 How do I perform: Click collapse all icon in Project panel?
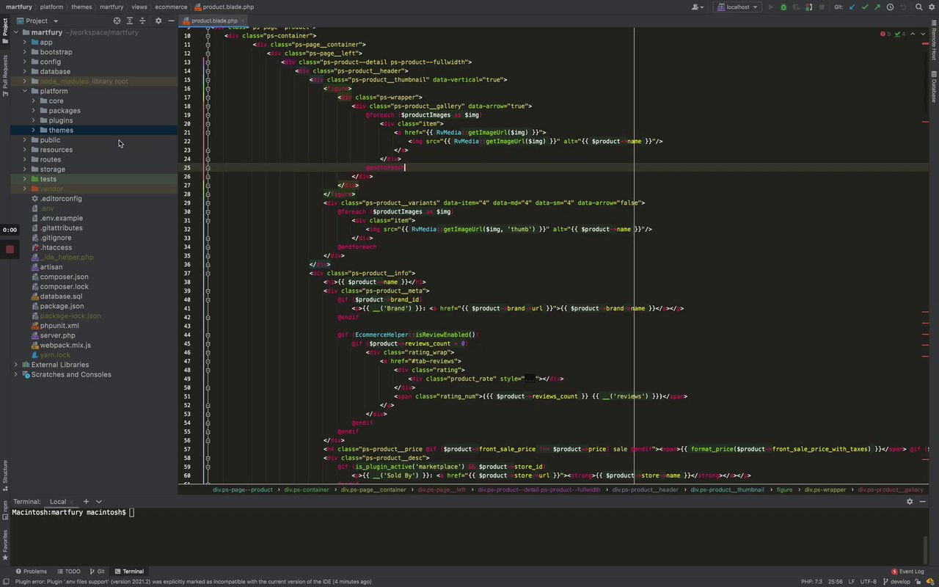tap(142, 21)
